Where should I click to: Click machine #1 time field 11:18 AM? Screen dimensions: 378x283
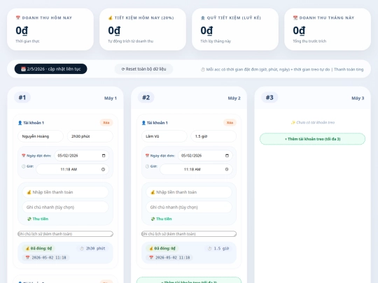72,169
